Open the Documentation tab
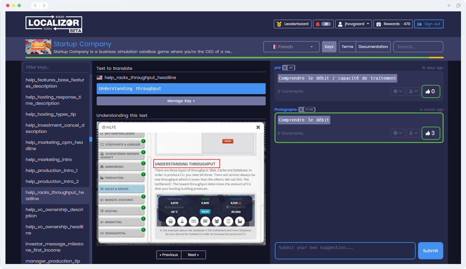 pyautogui.click(x=373, y=47)
